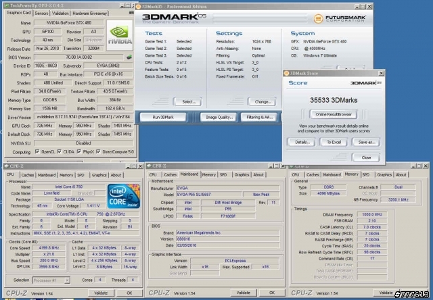Export score with the To Excel button
Image resolution: width=433 pixels, height=300 pixels.
coord(334,143)
